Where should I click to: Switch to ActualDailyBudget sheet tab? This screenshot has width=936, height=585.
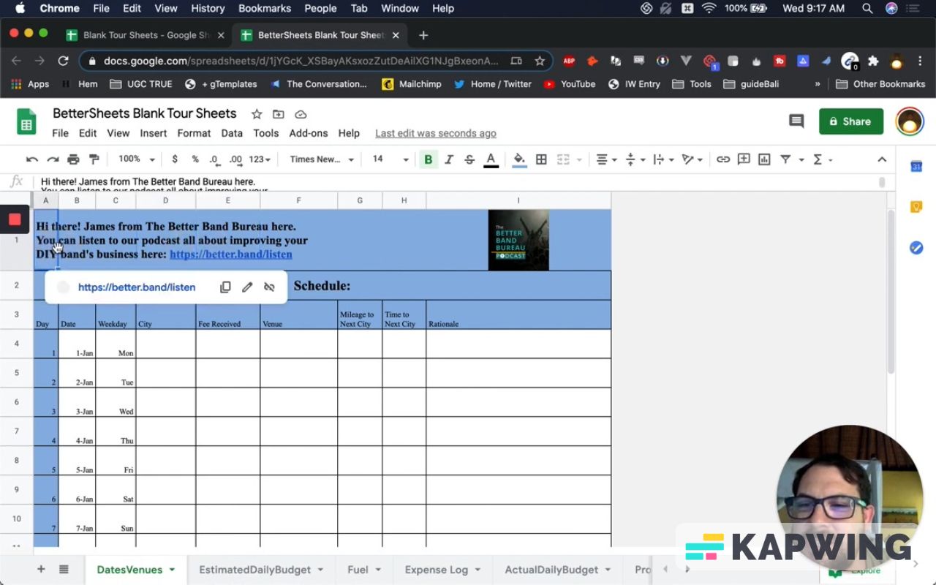click(x=559, y=570)
